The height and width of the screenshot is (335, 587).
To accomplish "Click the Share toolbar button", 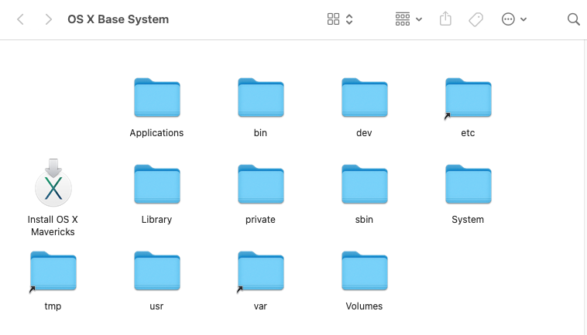I will pos(445,19).
